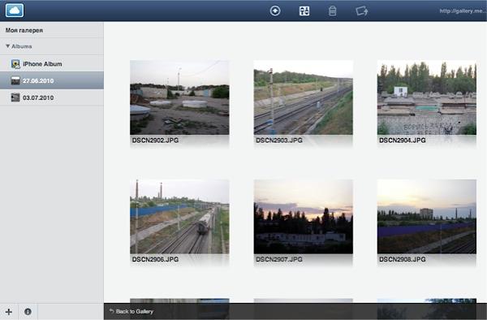Add new album with plus icon
Viewport: 487px width, 320px height.
tap(9, 312)
